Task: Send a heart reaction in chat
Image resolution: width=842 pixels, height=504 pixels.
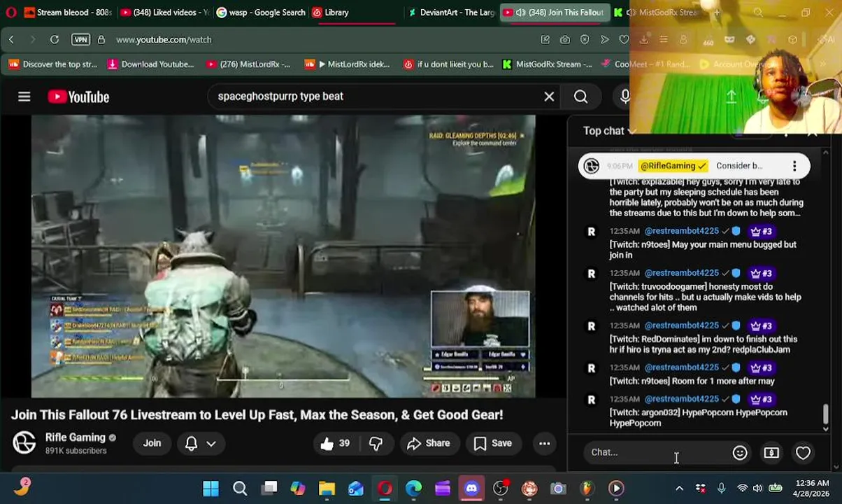Action: click(803, 453)
